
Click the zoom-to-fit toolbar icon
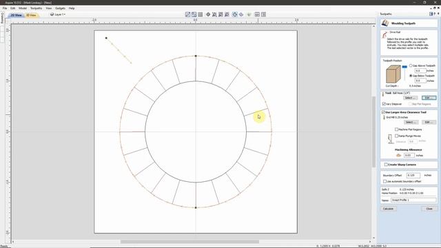pyautogui.click(x=220, y=14)
